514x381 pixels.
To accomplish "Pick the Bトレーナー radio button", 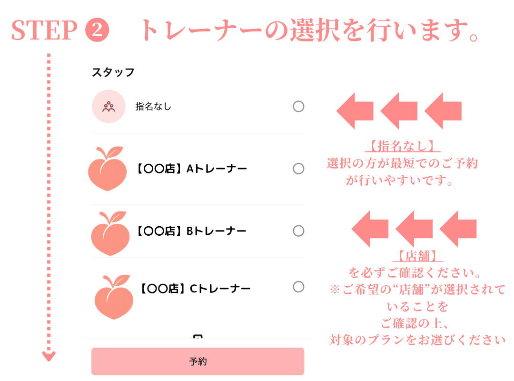I will pos(298,231).
